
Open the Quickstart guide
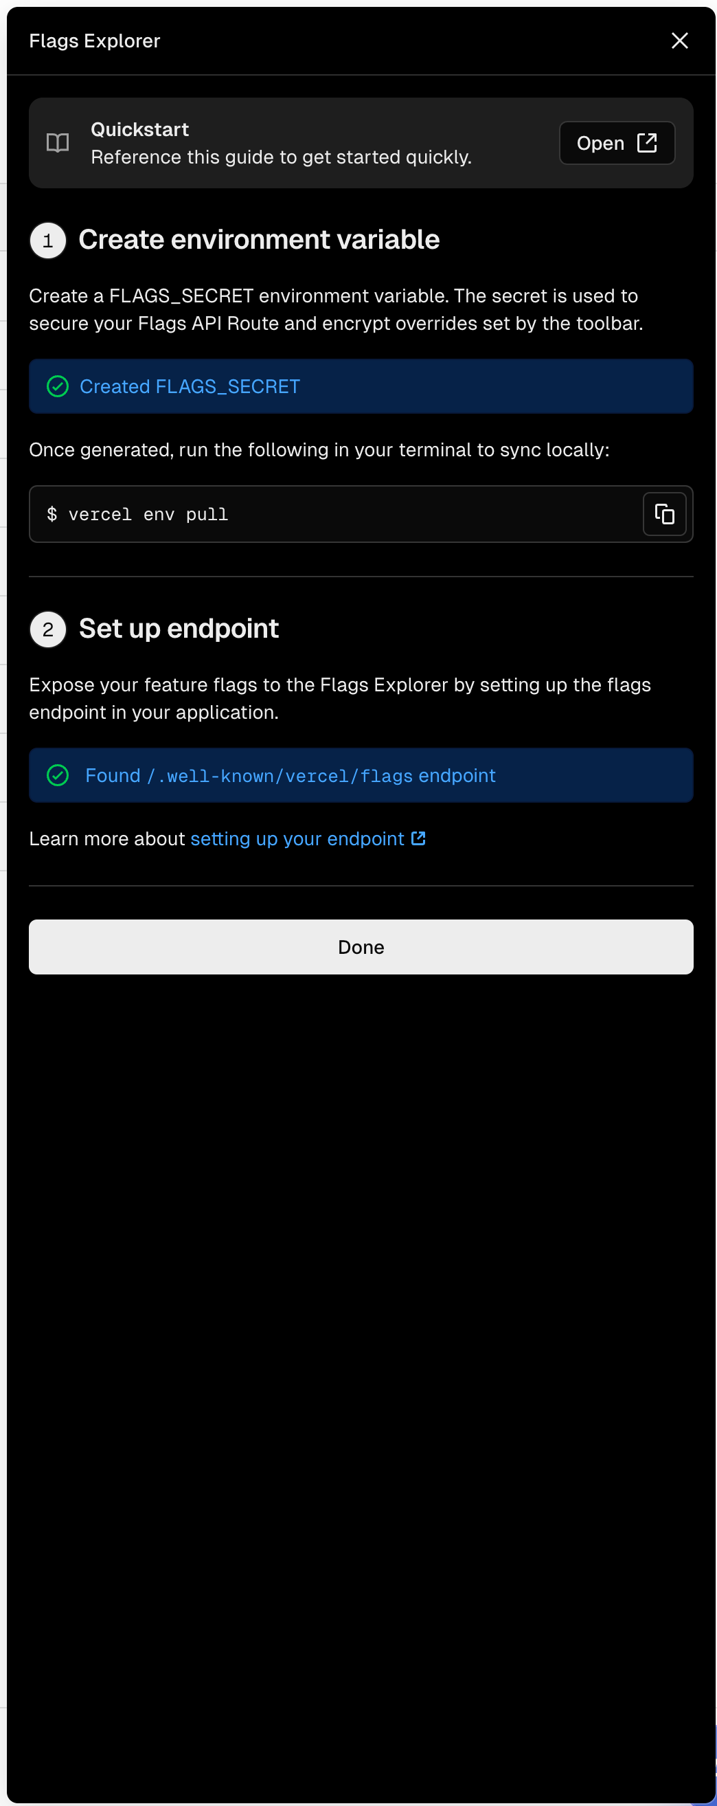[x=617, y=143]
